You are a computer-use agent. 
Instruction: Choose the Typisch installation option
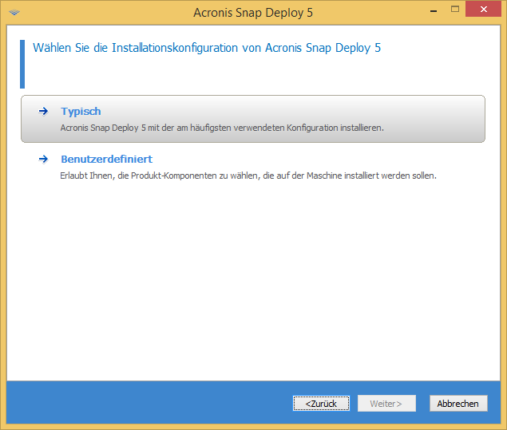point(253,119)
